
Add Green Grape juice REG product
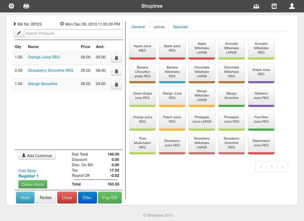(x=142, y=97)
